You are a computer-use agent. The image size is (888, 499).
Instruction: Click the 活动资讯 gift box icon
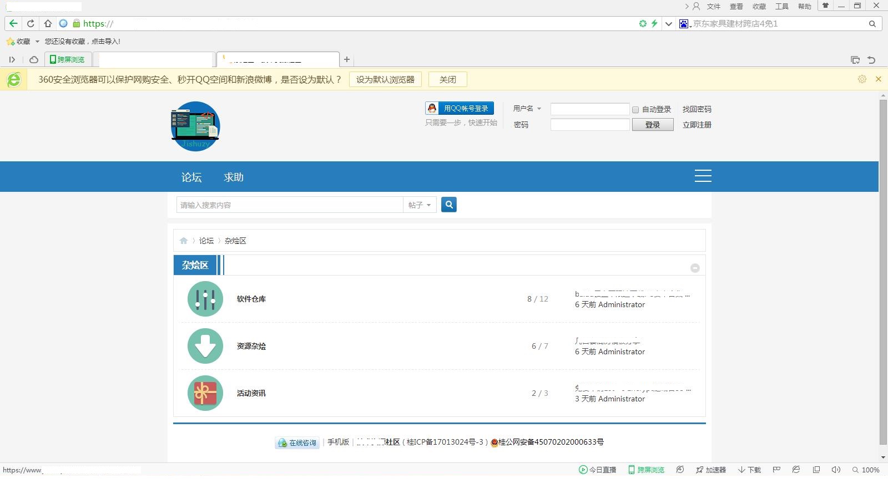(x=205, y=393)
